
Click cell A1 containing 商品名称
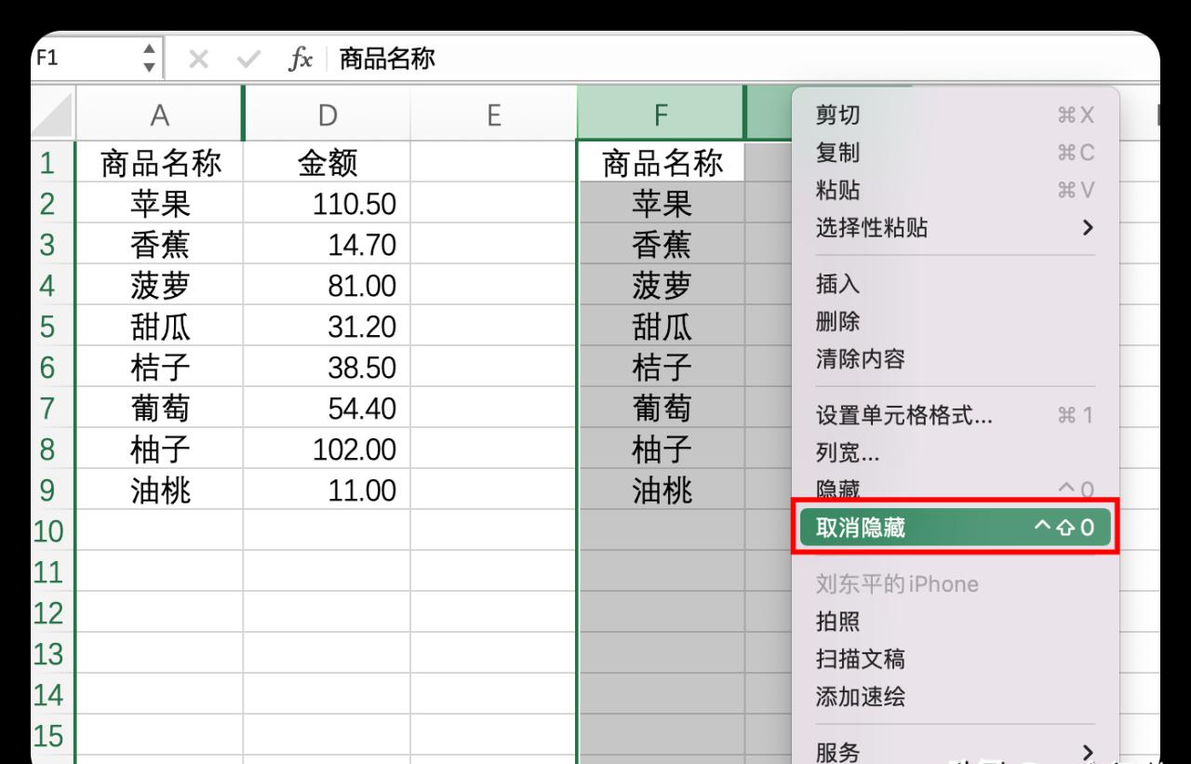[x=160, y=163]
